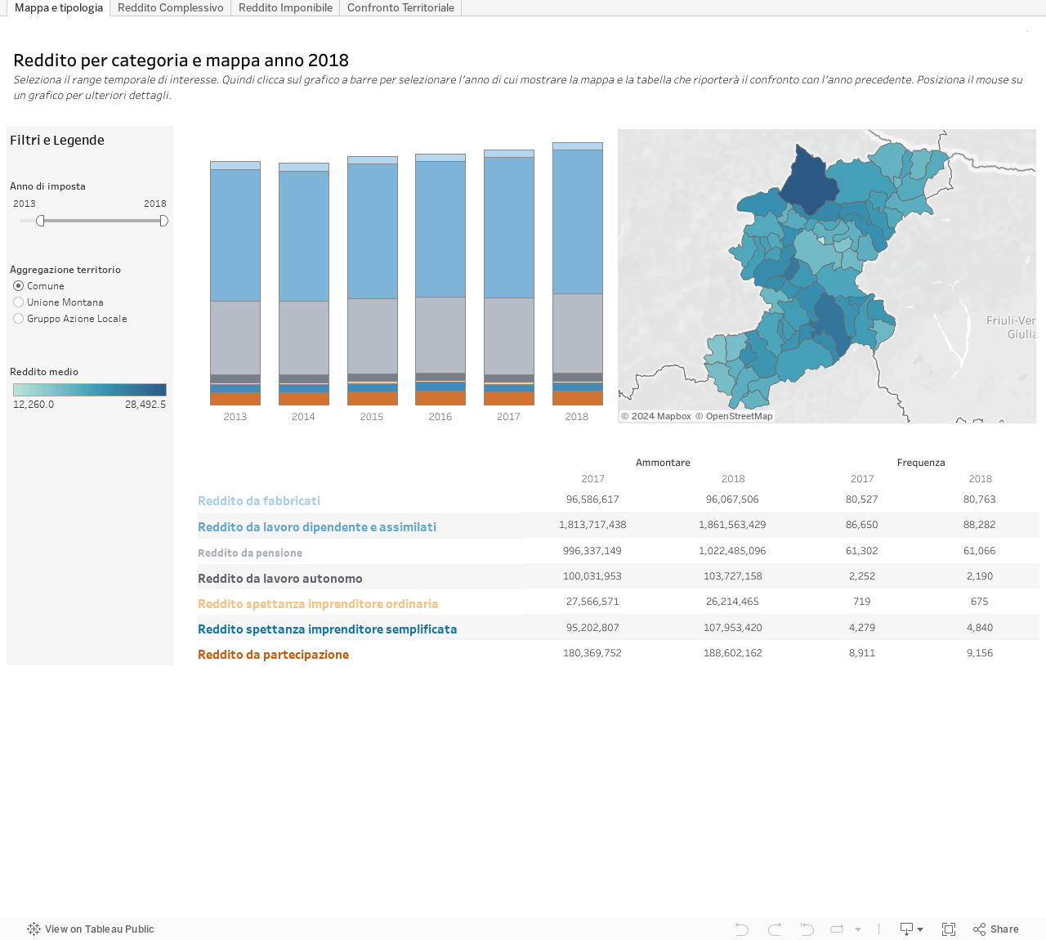Expand the small arrow next to refresh
Viewport: 1046px width, 940px height.
[858, 929]
